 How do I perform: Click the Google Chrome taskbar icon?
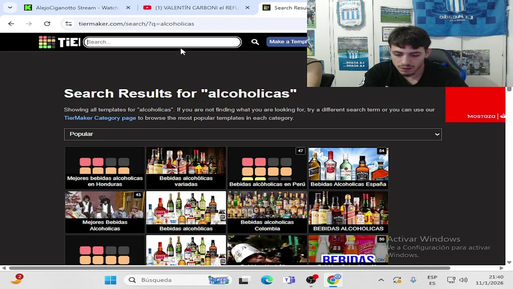333,280
